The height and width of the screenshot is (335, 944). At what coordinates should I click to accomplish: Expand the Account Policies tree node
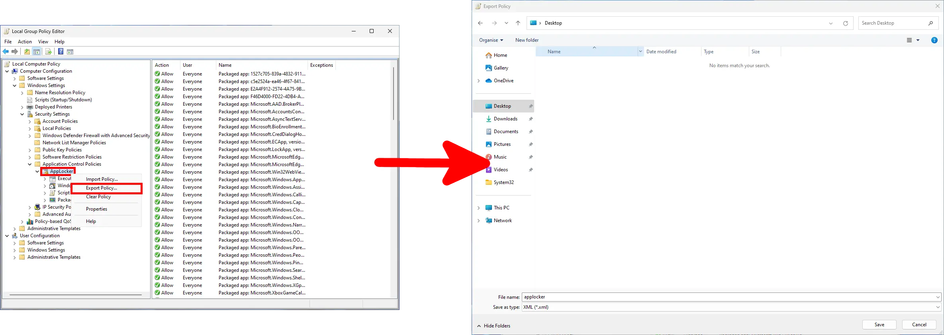(30, 122)
